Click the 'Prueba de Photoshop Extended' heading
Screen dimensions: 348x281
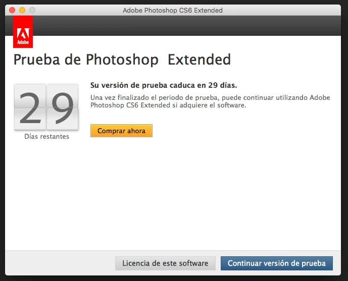click(122, 60)
